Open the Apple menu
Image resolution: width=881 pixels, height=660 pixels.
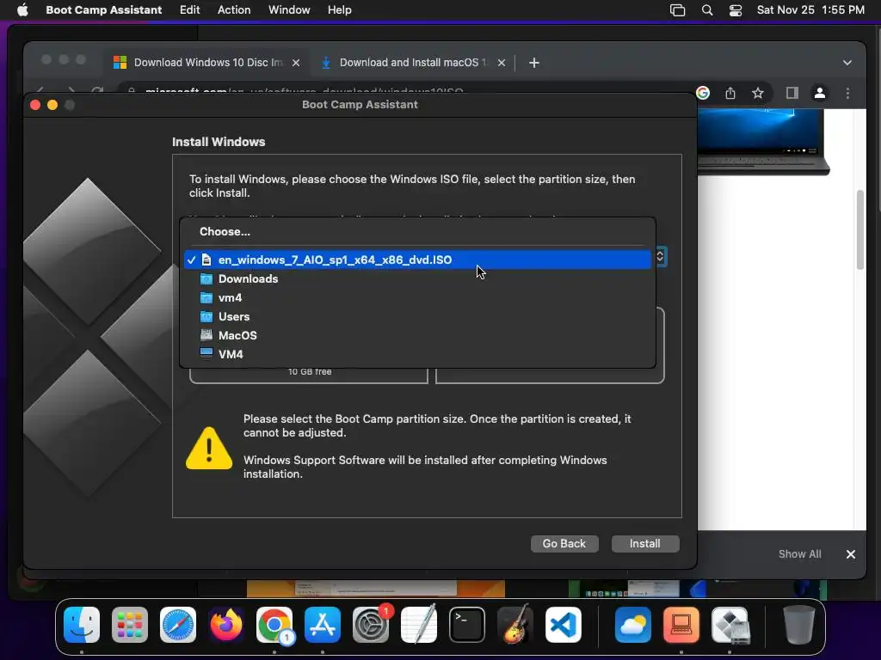click(22, 10)
